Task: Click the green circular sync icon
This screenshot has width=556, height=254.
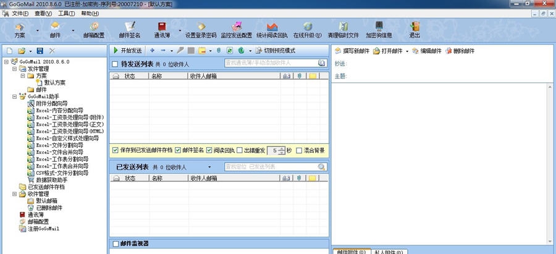Action: [x=241, y=51]
